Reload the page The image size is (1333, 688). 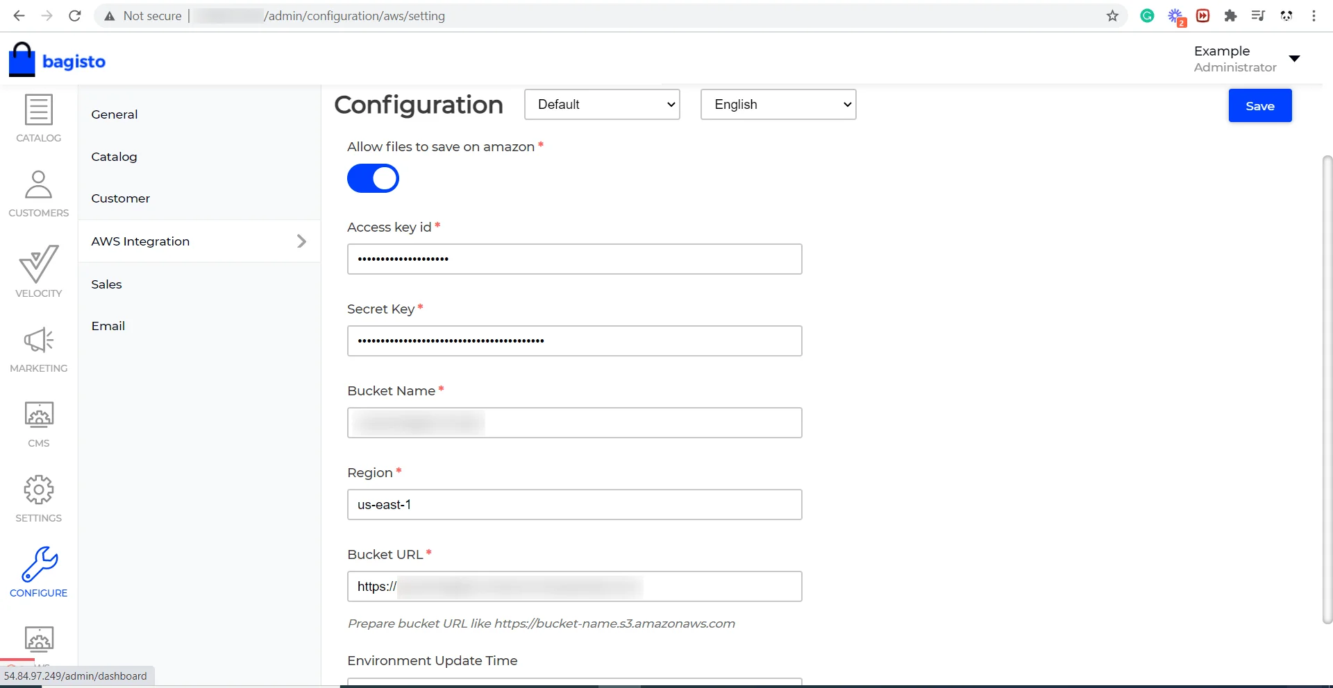click(x=75, y=15)
